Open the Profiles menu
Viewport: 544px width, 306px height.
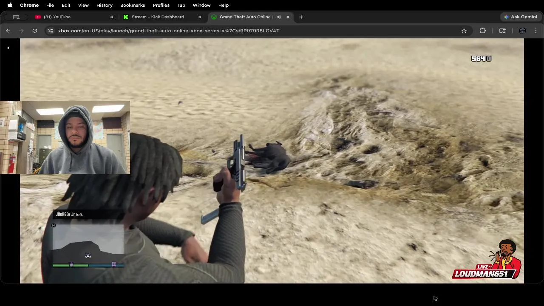coord(161,5)
